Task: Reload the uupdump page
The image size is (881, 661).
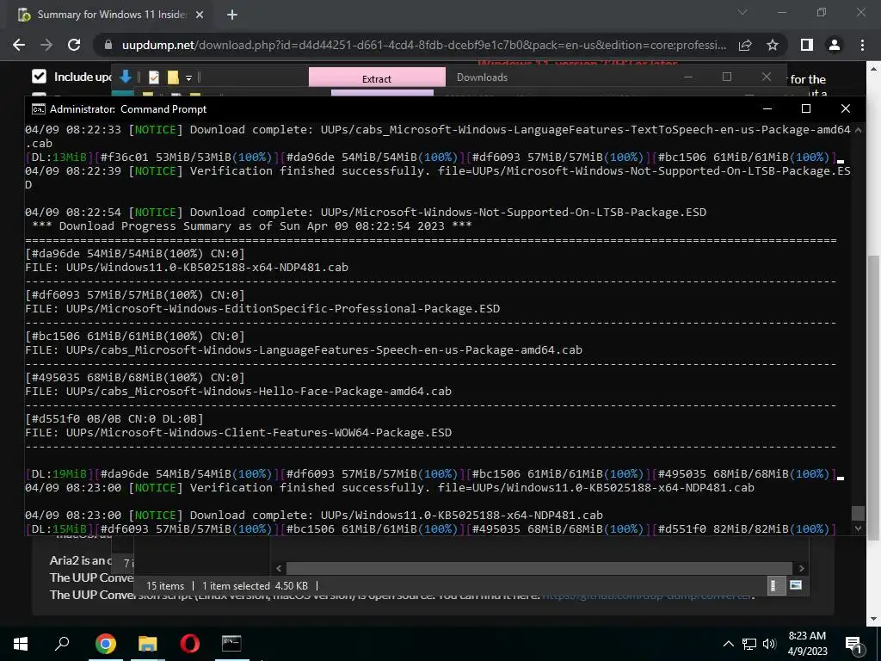Action: click(74, 45)
